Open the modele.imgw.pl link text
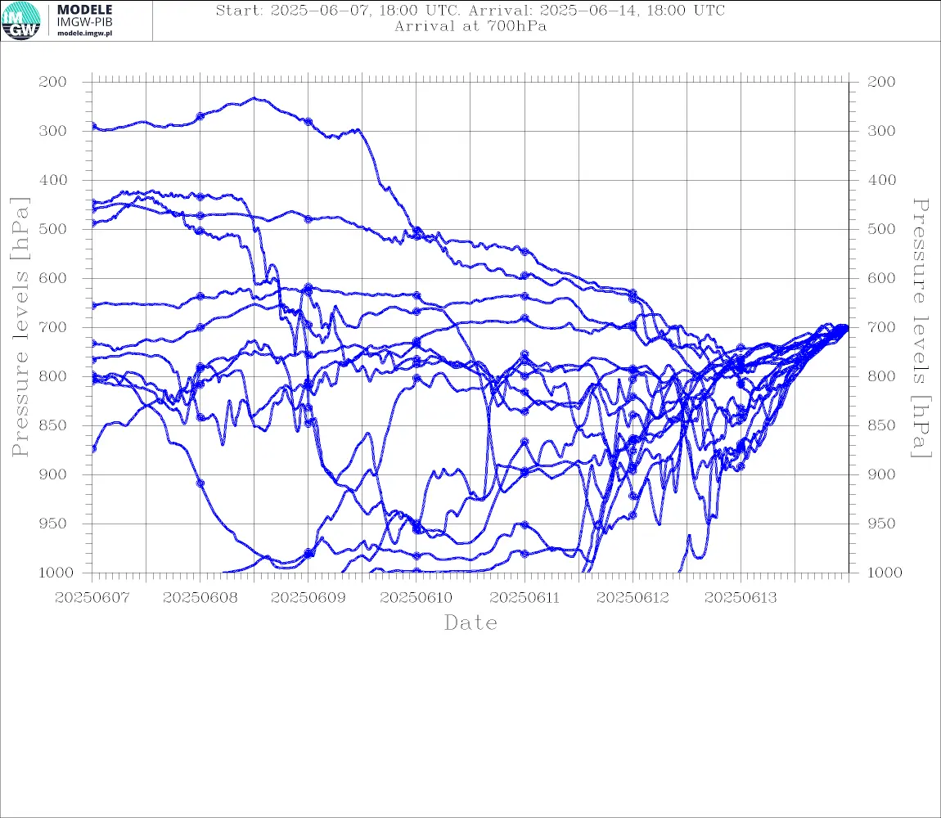Image resolution: width=941 pixels, height=818 pixels. 84,34
